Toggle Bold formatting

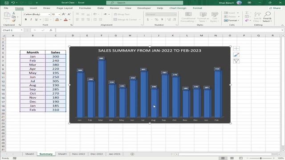(26, 20)
